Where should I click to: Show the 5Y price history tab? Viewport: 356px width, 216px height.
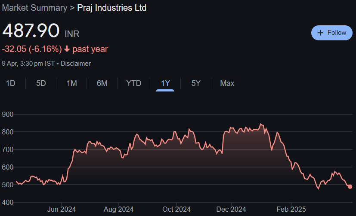tap(196, 83)
